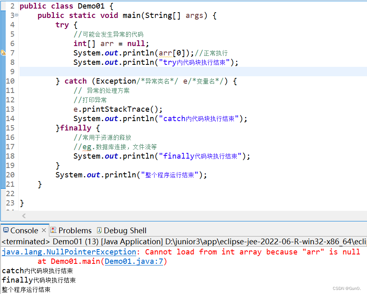Click the <terminated> Demo01 status line
The height and width of the screenshot is (294, 367).
82,241
